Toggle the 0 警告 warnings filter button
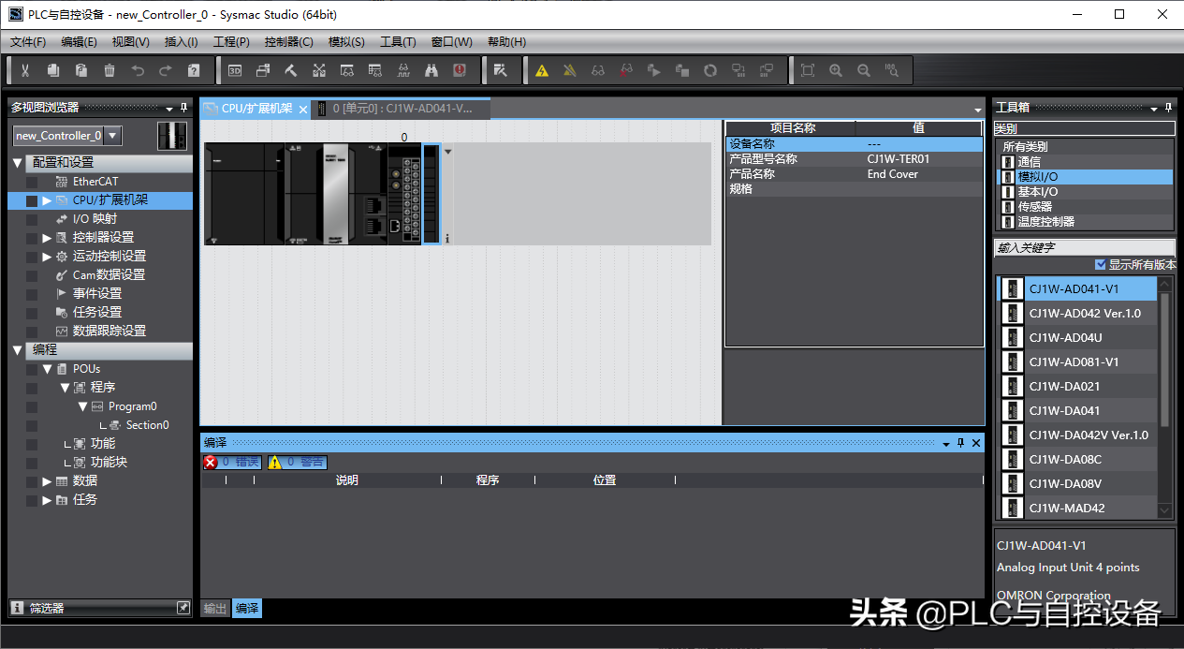 tap(297, 462)
